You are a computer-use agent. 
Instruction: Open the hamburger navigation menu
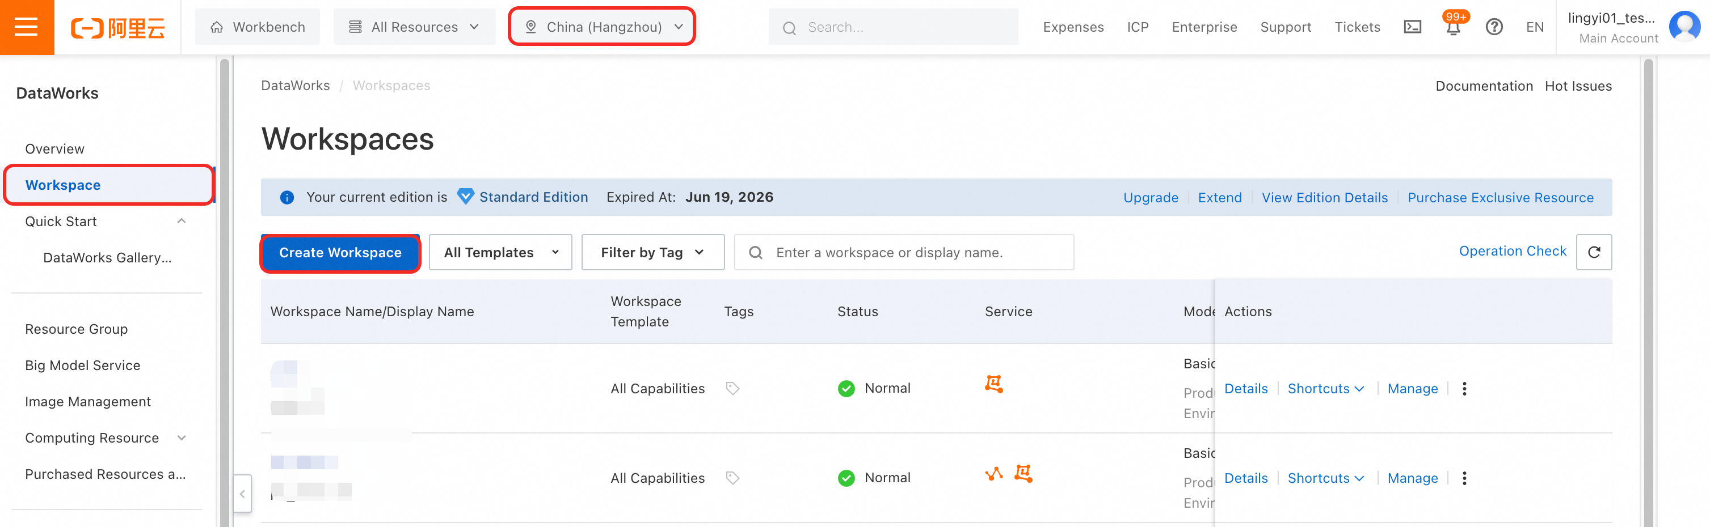pyautogui.click(x=27, y=27)
